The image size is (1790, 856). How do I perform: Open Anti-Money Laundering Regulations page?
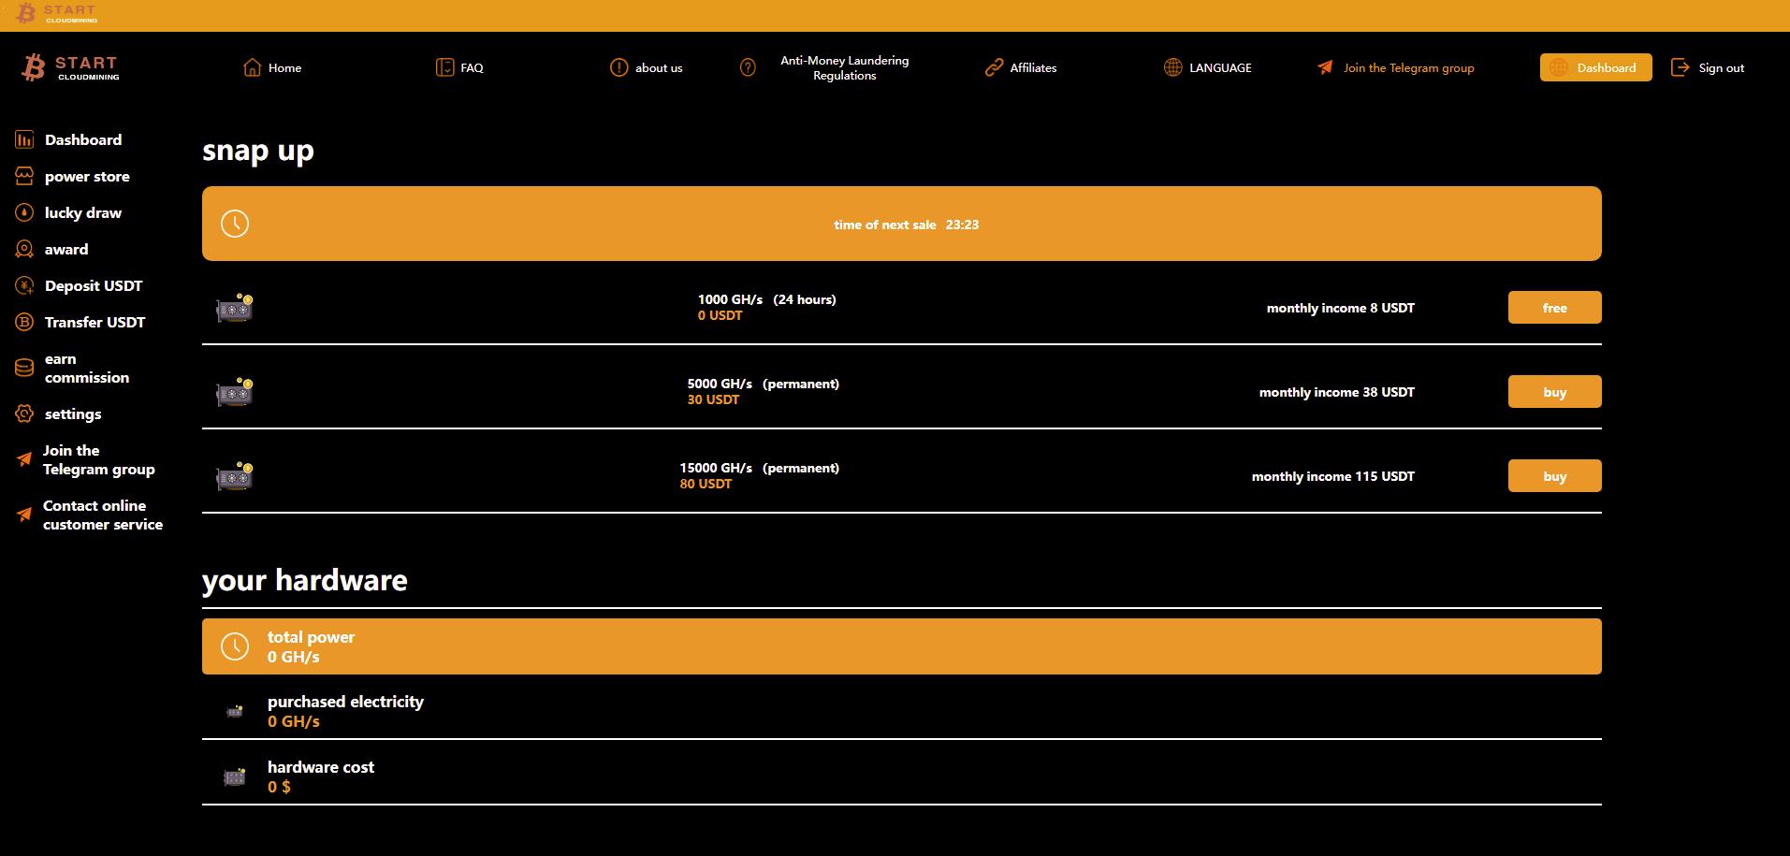coord(843,67)
